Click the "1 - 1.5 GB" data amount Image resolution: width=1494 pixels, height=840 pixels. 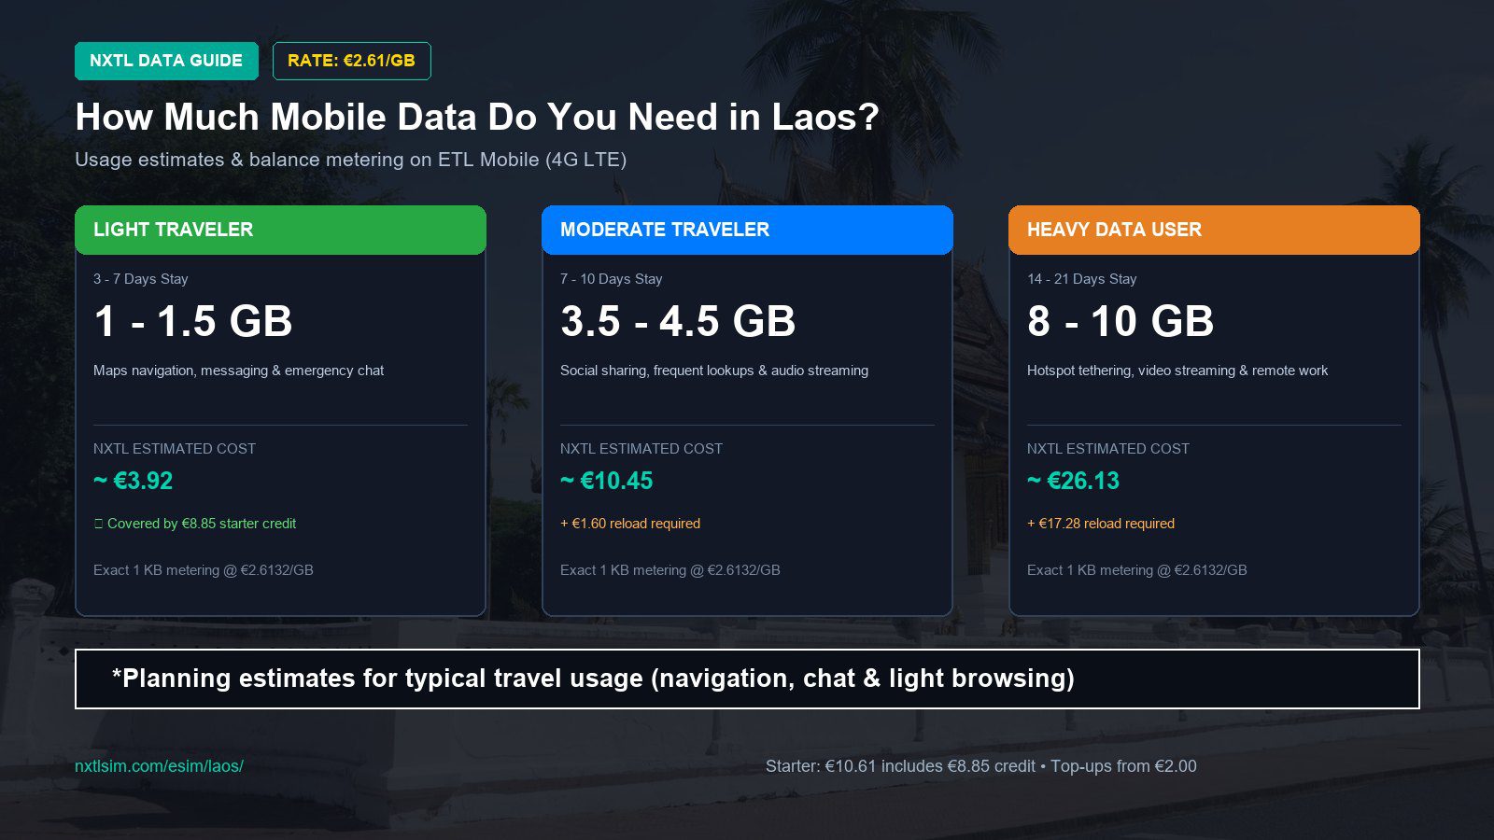(x=193, y=321)
